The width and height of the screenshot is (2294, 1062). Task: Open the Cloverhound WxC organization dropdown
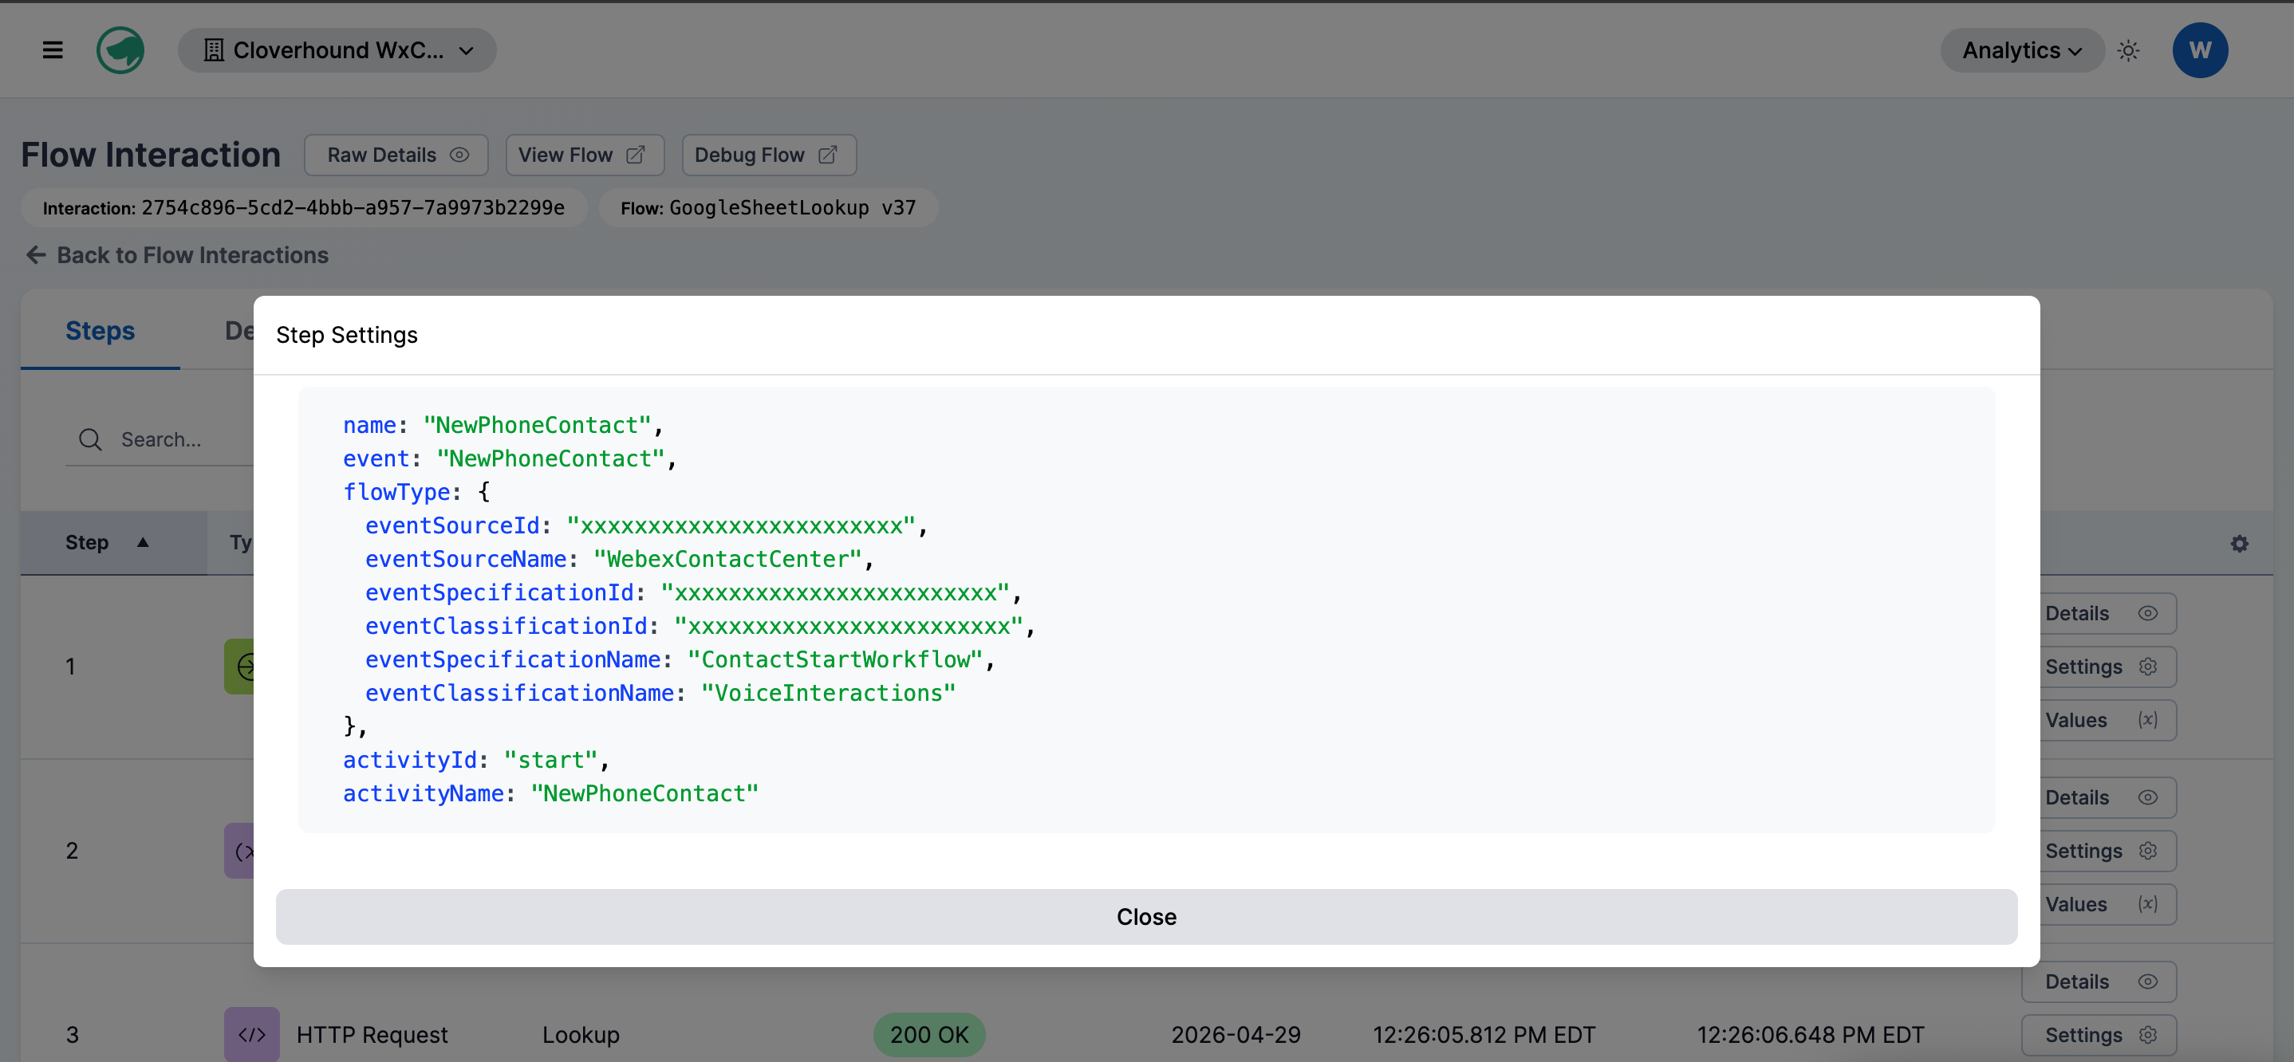[337, 51]
